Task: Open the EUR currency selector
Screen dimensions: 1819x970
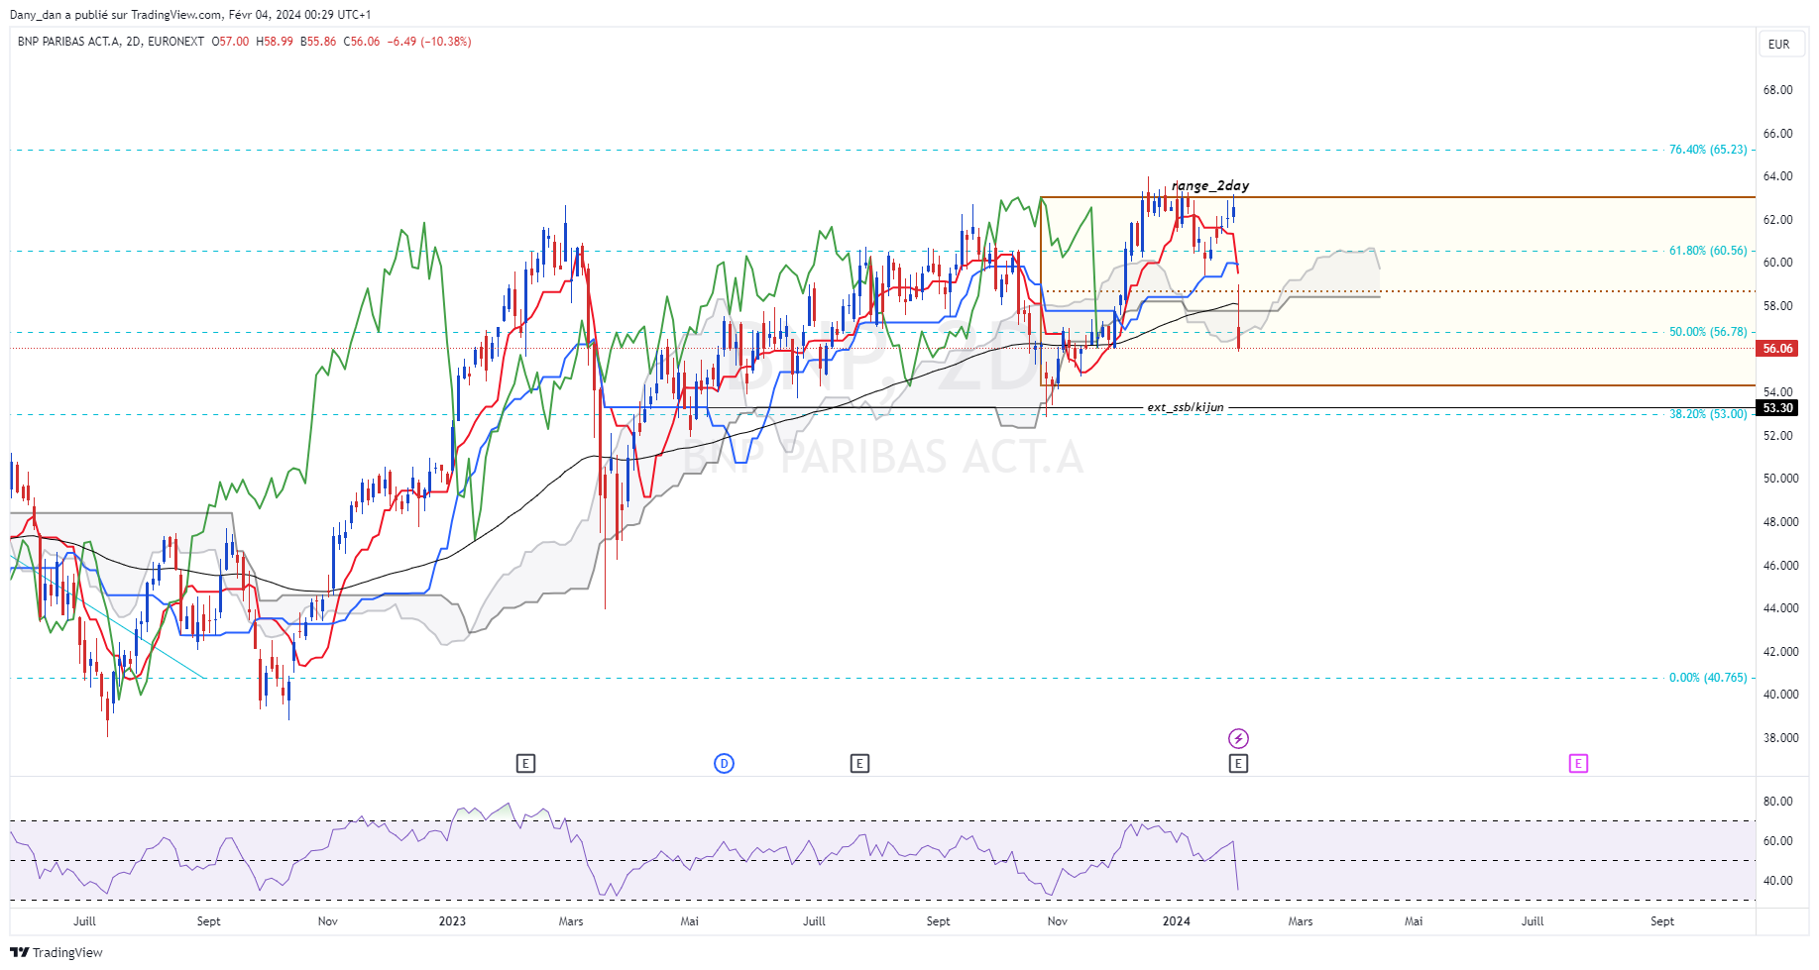Action: pyautogui.click(x=1779, y=44)
